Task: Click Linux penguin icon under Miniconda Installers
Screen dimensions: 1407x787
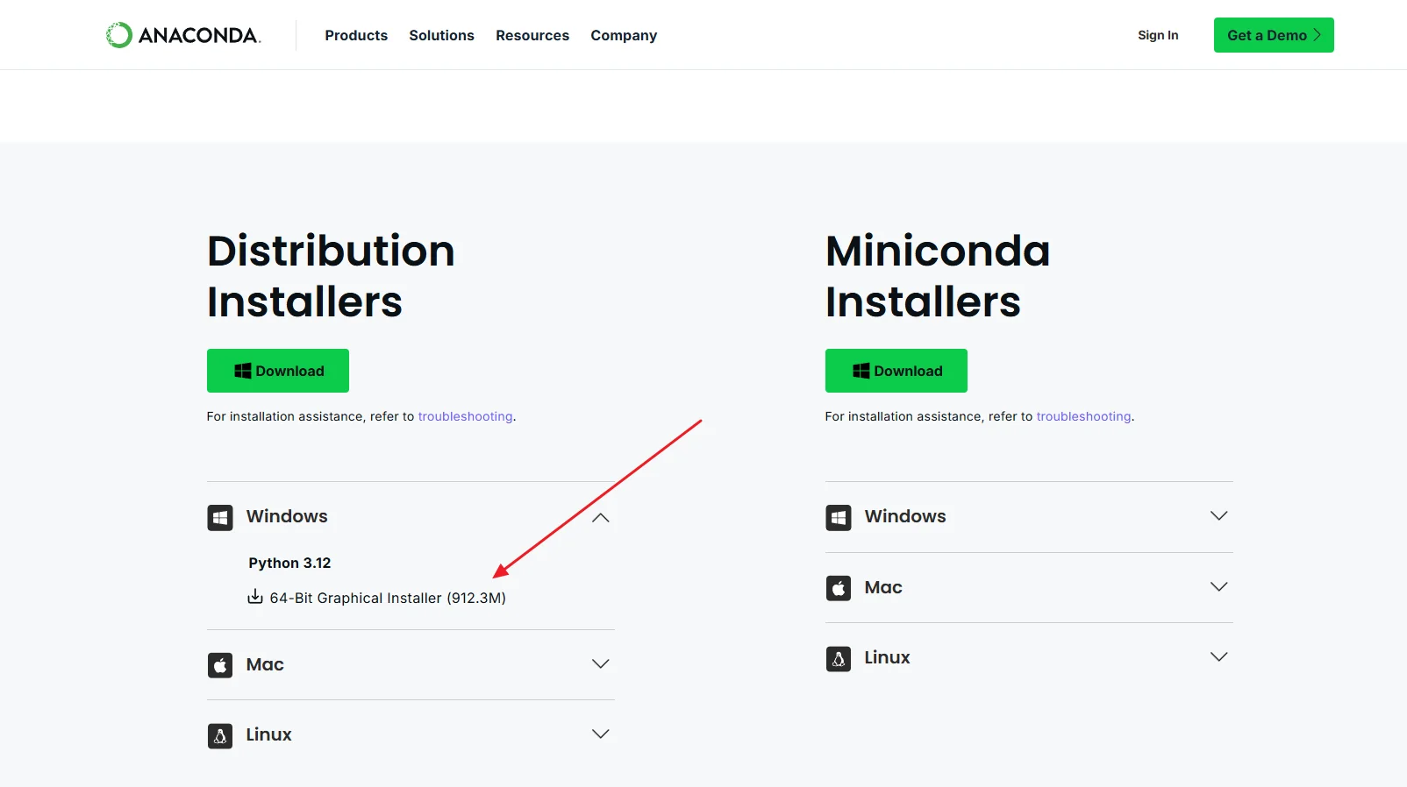Action: click(839, 658)
